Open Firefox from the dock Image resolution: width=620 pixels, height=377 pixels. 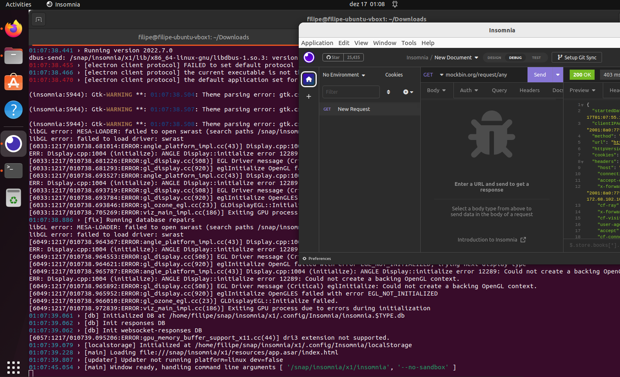click(x=14, y=29)
